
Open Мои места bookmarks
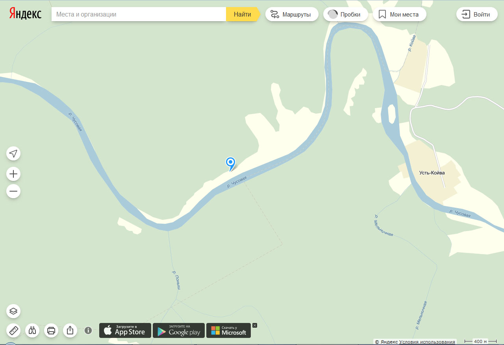399,15
